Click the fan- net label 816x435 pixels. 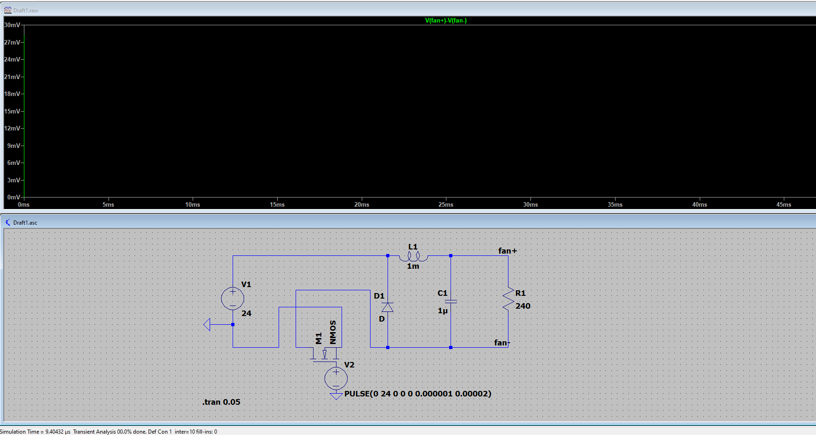click(x=502, y=343)
